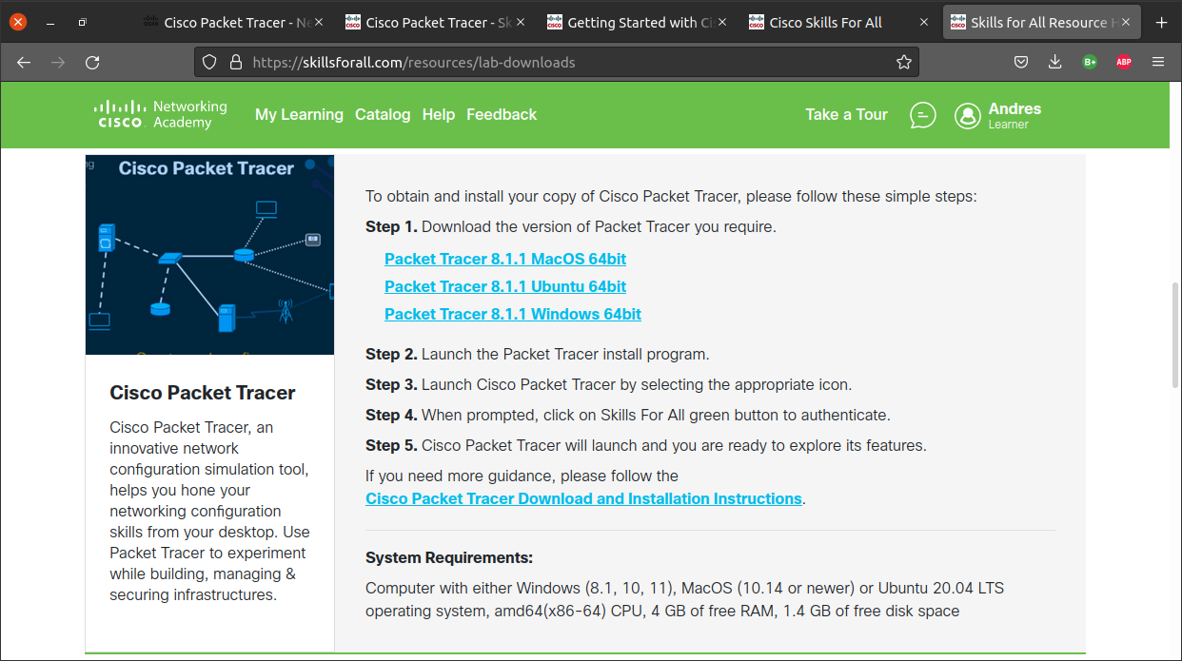Reload the page with refresh icon
The width and height of the screenshot is (1182, 661).
(92, 63)
